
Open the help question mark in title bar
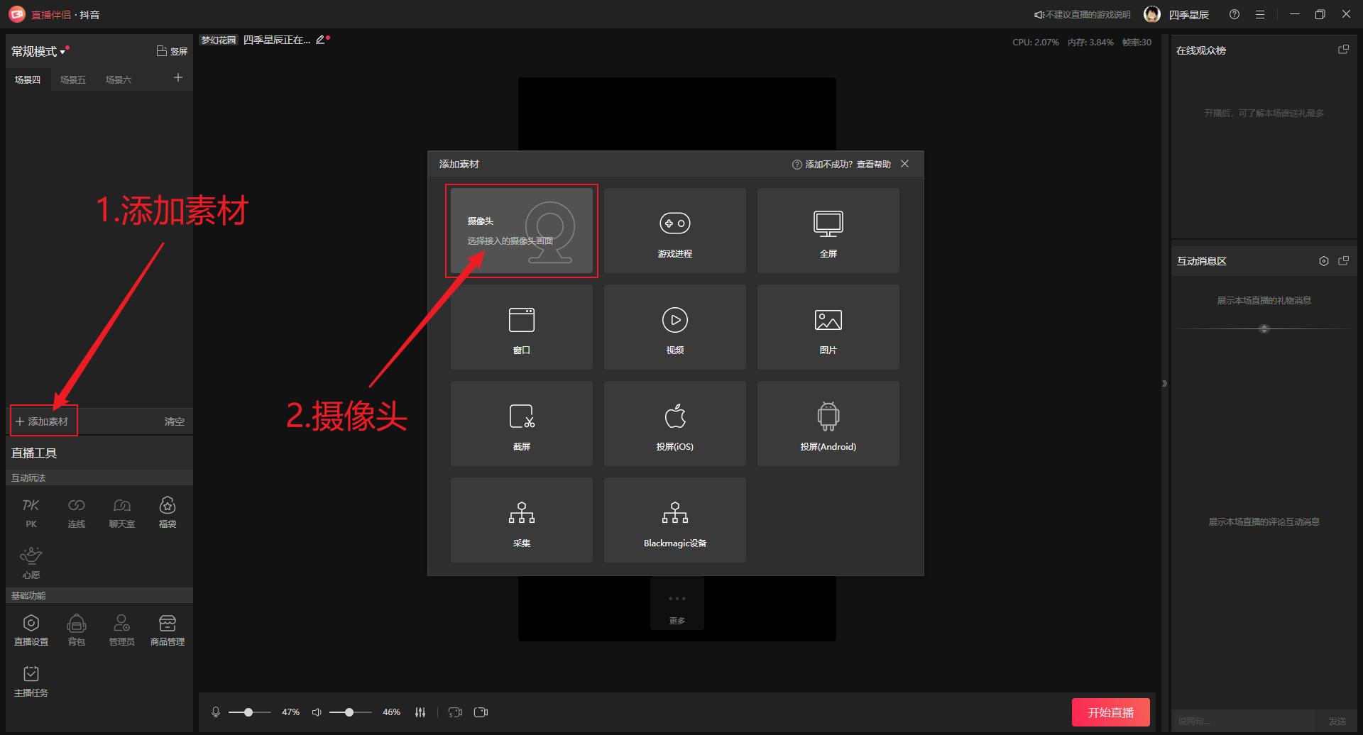tap(1235, 14)
